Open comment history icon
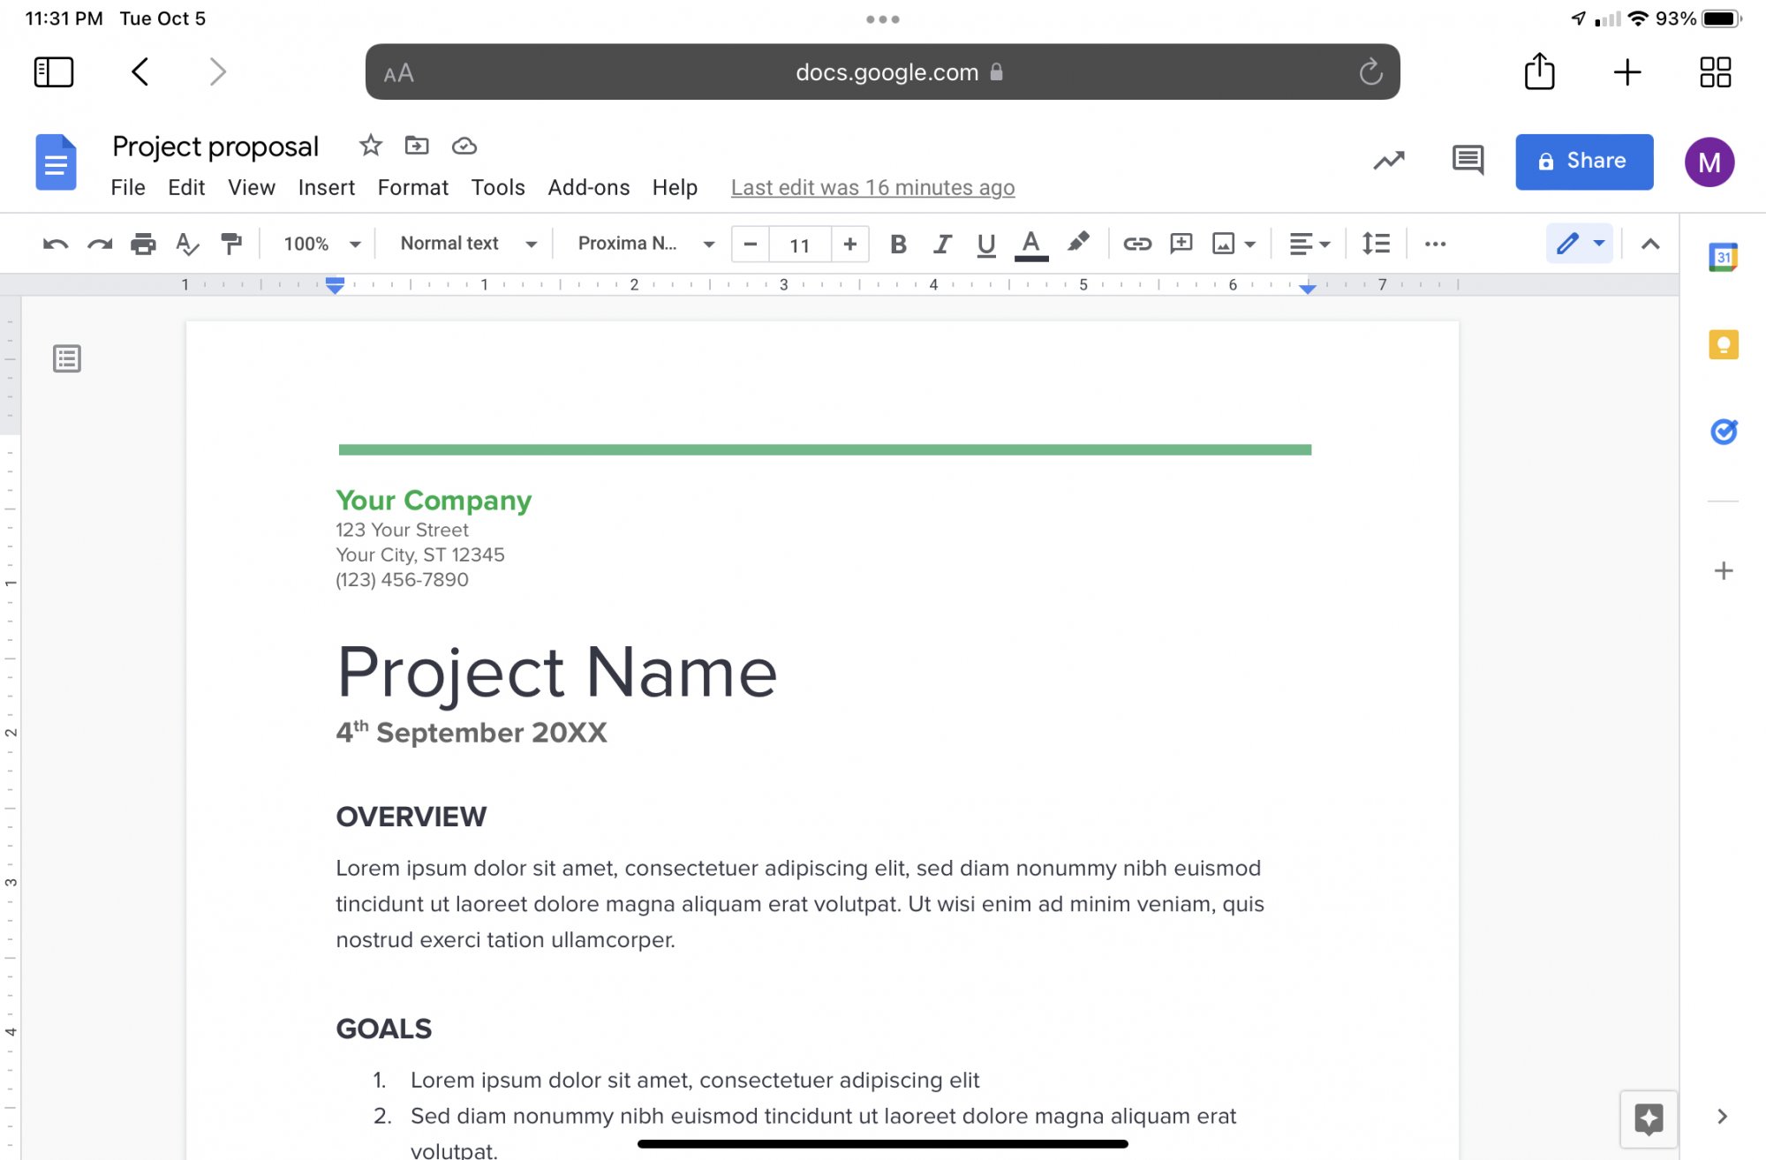Screen dimensions: 1766x1160 pyautogui.click(x=1468, y=161)
